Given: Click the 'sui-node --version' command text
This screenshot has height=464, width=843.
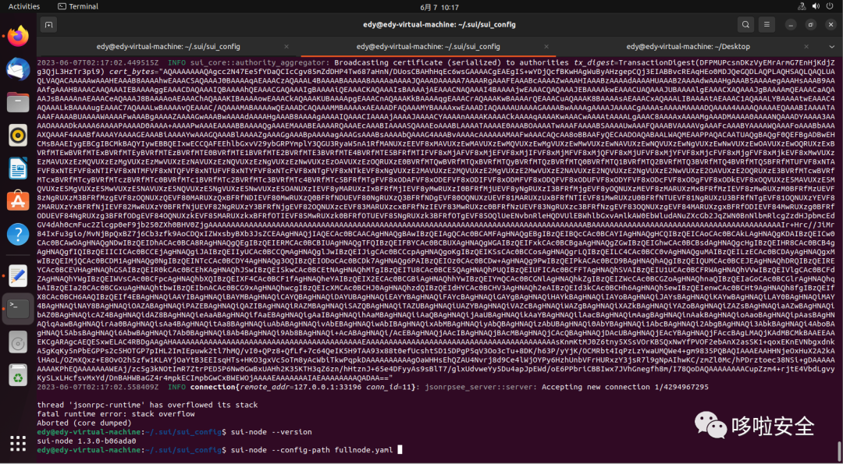Looking at the screenshot, I should (x=272, y=432).
